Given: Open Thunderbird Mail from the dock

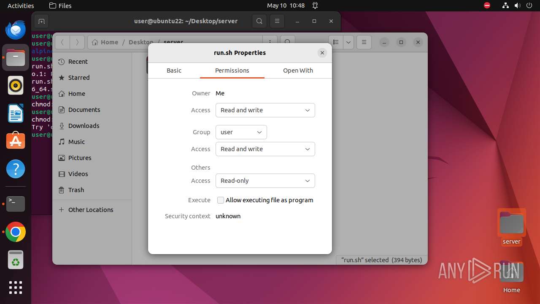Looking at the screenshot, I should 16,30.
